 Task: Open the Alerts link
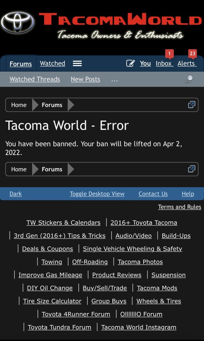[x=187, y=63]
